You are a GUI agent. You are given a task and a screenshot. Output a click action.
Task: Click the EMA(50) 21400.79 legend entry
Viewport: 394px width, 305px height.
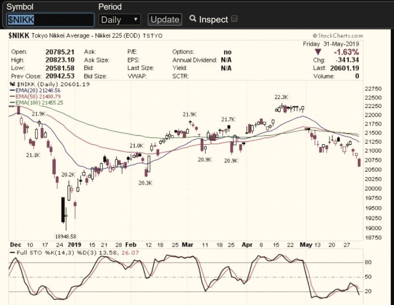tap(35, 96)
